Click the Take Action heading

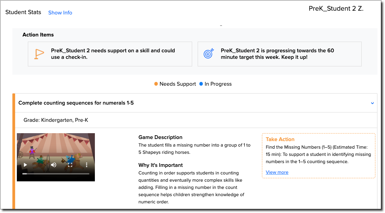[280, 139]
